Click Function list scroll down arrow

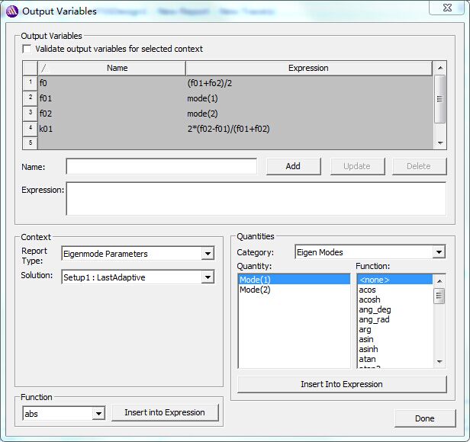click(439, 362)
